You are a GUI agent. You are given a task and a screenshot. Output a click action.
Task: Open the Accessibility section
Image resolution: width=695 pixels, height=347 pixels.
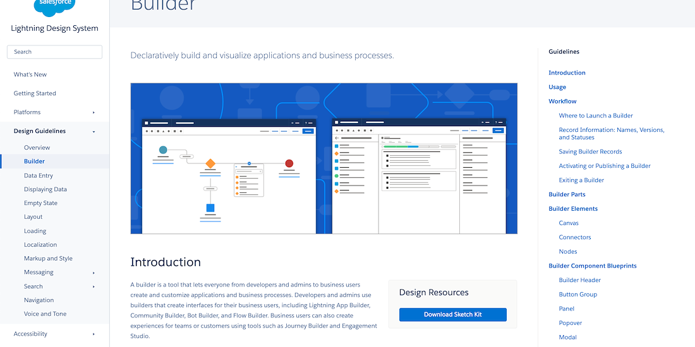(x=30, y=334)
